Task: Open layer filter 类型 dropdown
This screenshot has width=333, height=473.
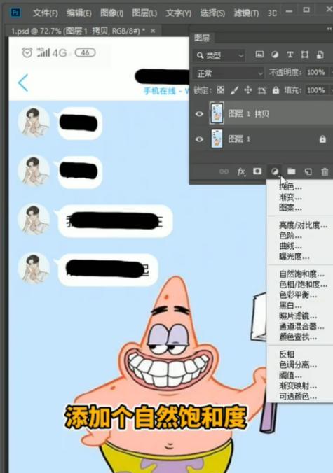Action: (219, 55)
